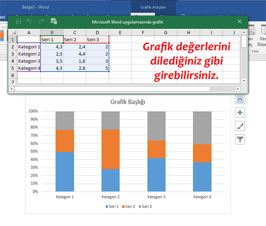Close the chart data spreadsheet window
Image resolution: width=266 pixels, height=226 pixels.
(x=240, y=21)
